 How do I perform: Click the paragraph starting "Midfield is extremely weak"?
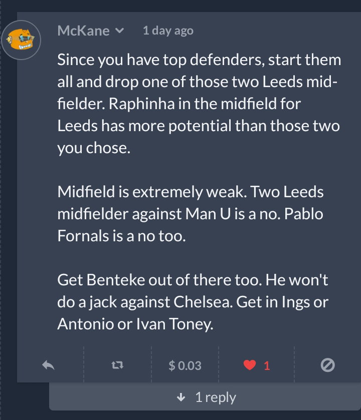click(x=191, y=214)
